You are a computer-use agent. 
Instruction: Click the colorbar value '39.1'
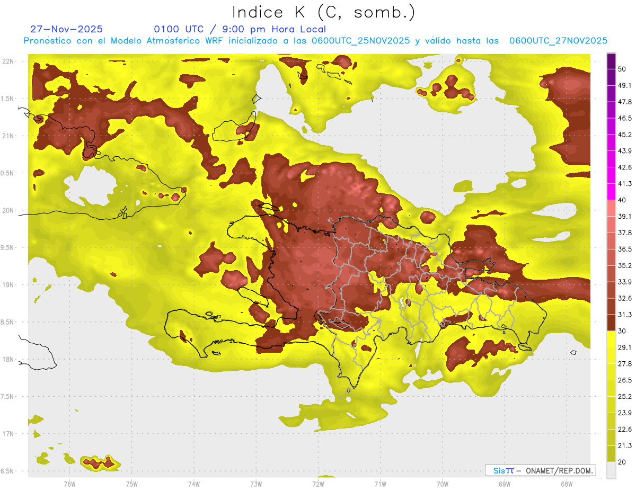(624, 217)
